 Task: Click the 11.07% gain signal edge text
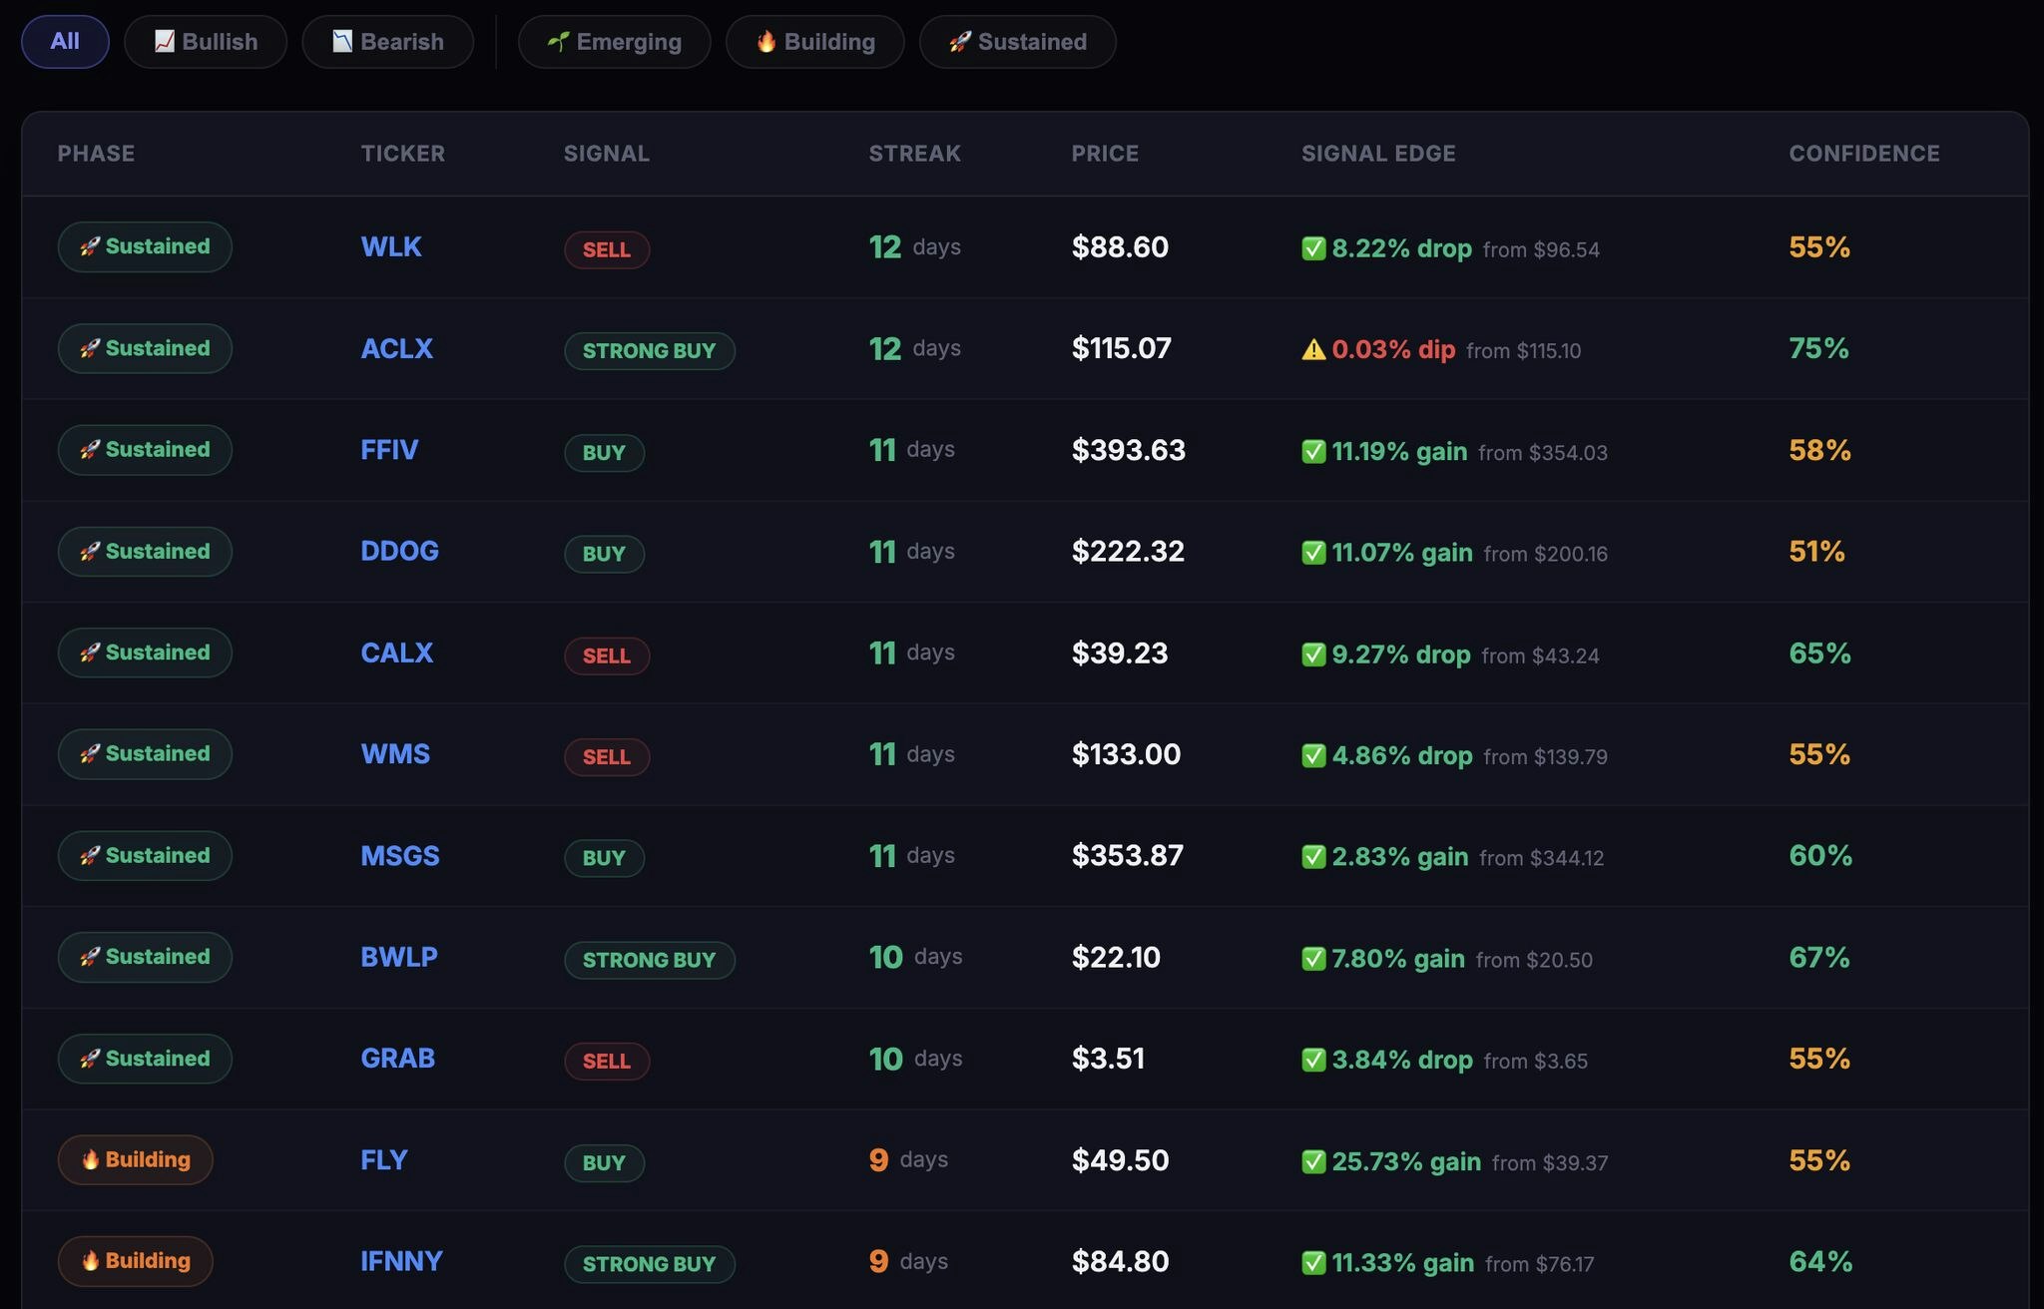(x=1402, y=553)
